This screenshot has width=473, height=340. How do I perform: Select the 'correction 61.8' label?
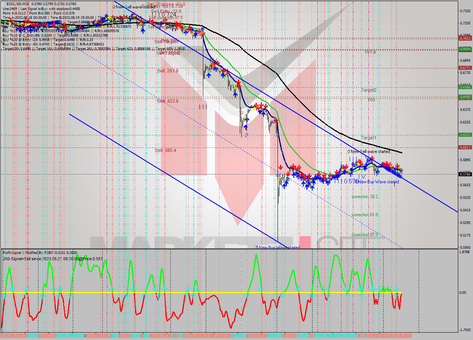point(365,215)
